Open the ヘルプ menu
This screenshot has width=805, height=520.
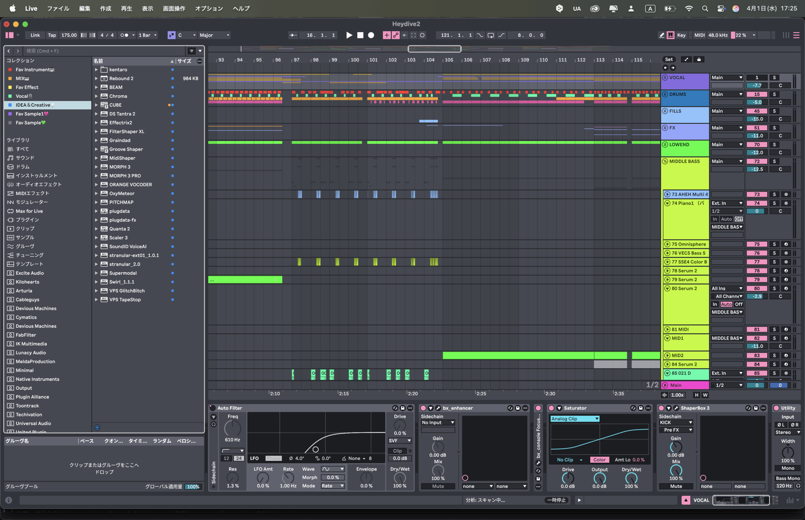[241, 8]
